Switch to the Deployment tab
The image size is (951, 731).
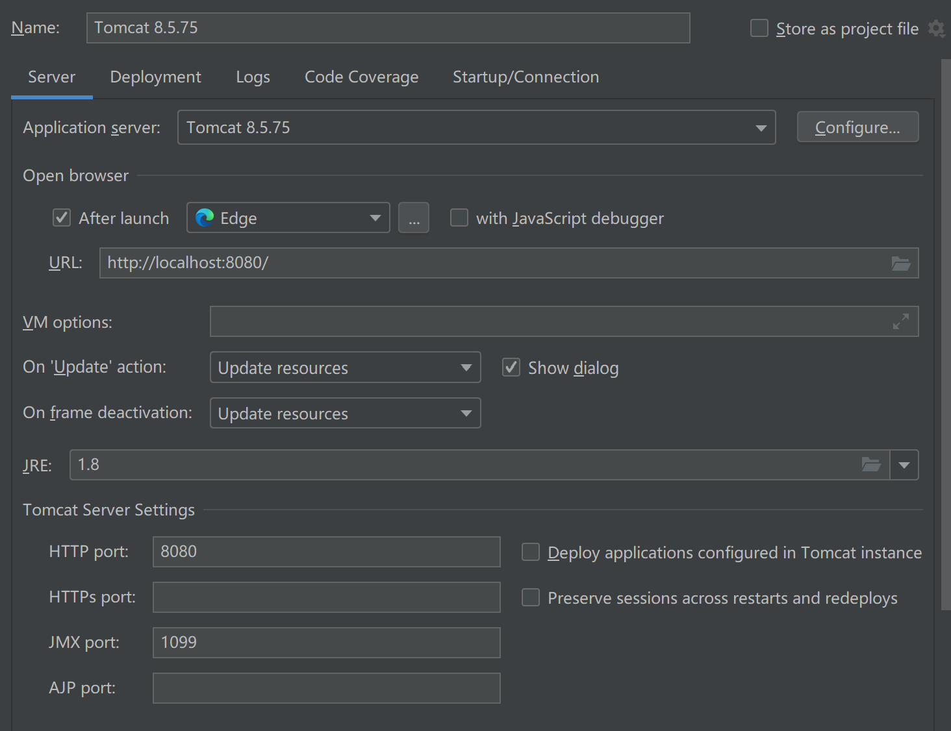tap(156, 77)
